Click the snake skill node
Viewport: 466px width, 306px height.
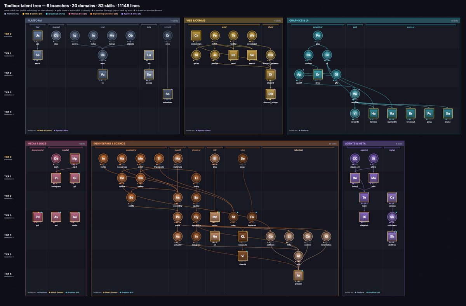[448, 113]
